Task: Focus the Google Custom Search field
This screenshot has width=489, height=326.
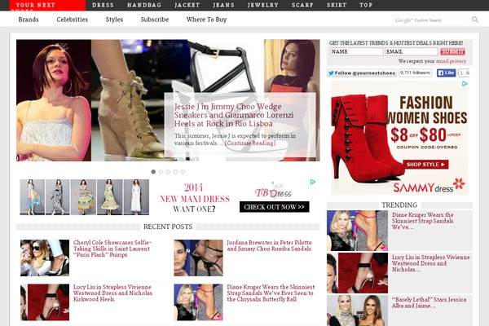Action: pos(430,20)
